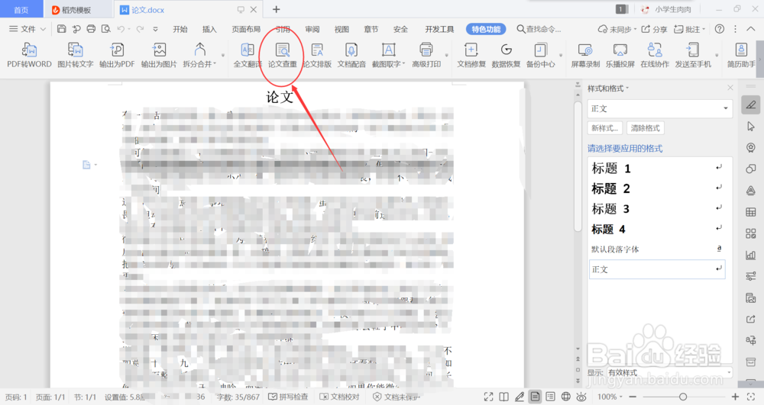764x405 pixels.
Task: Run the 论文查重 plagiarism check
Action: tap(282, 56)
